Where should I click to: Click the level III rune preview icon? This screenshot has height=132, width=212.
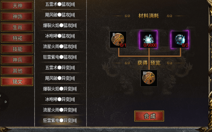click(x=149, y=78)
